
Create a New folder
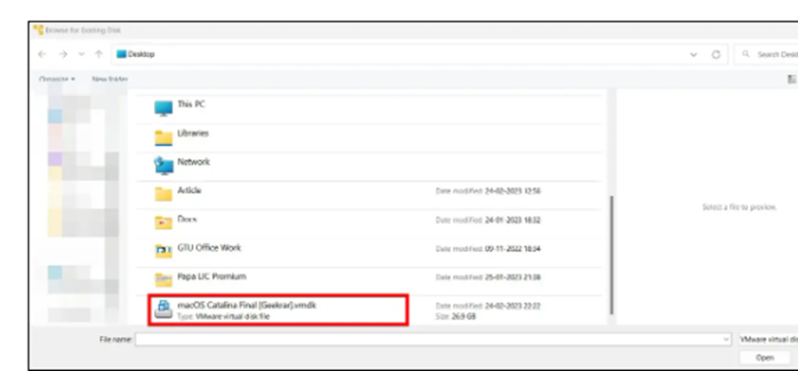[110, 79]
